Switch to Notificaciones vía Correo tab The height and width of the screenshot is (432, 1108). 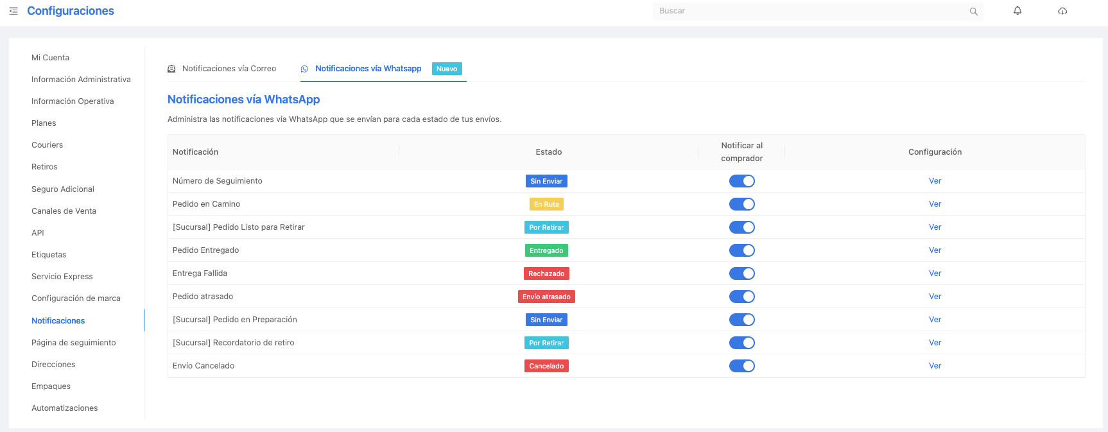point(229,69)
